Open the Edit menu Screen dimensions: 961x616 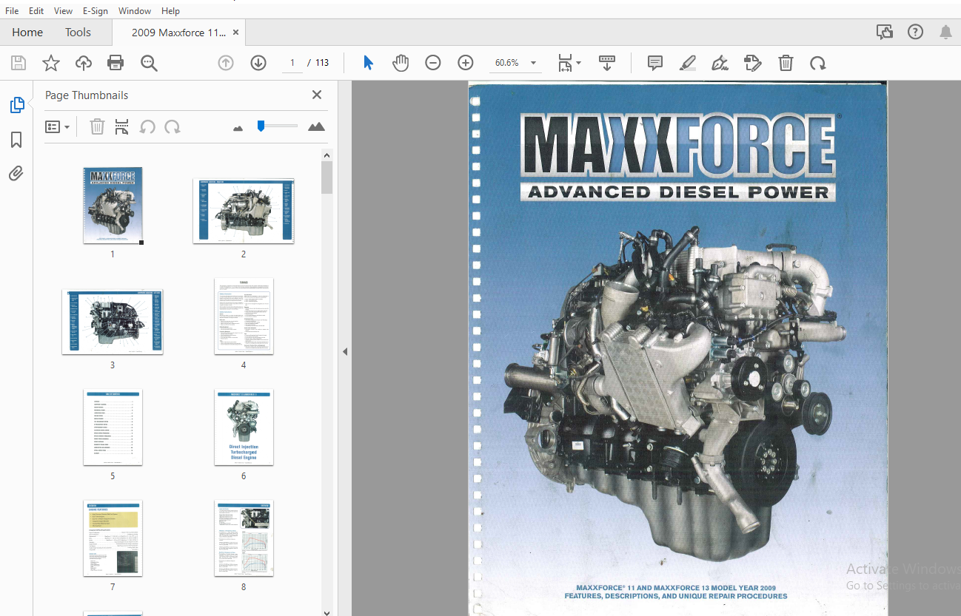point(36,11)
